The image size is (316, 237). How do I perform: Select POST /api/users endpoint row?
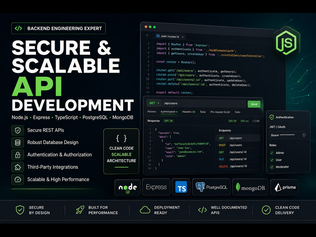[238, 145]
